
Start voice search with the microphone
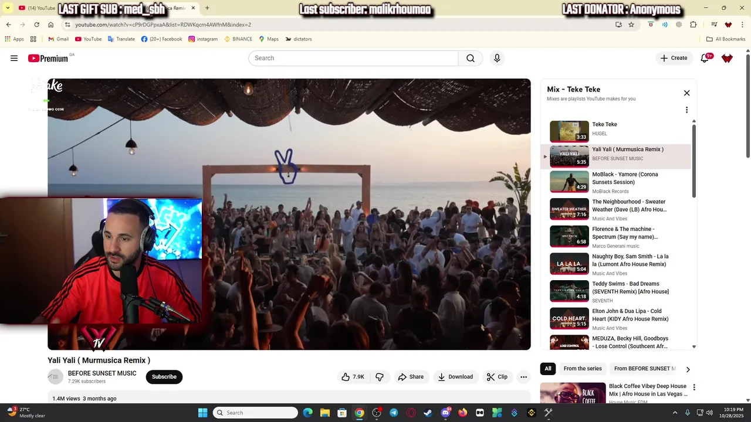[x=497, y=58]
